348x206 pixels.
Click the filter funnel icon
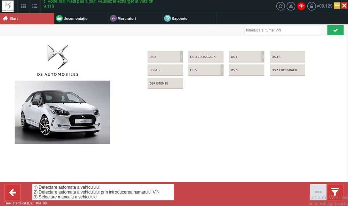335,192
